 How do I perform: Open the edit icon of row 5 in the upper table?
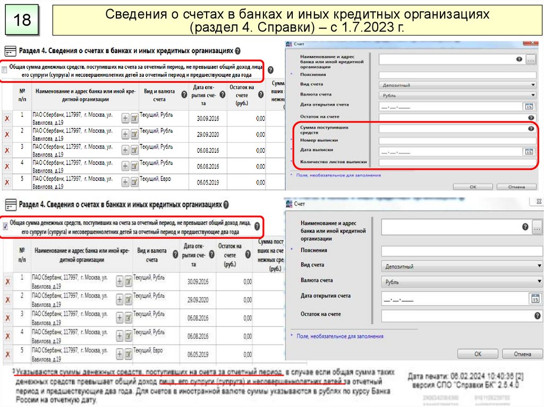point(134,182)
